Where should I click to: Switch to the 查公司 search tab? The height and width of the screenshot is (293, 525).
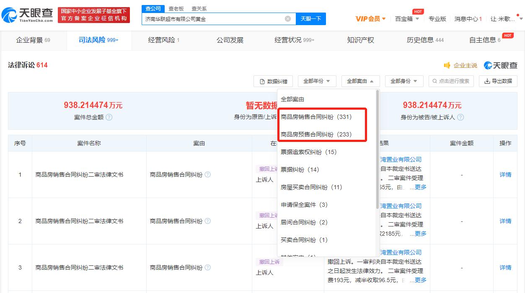153,8
